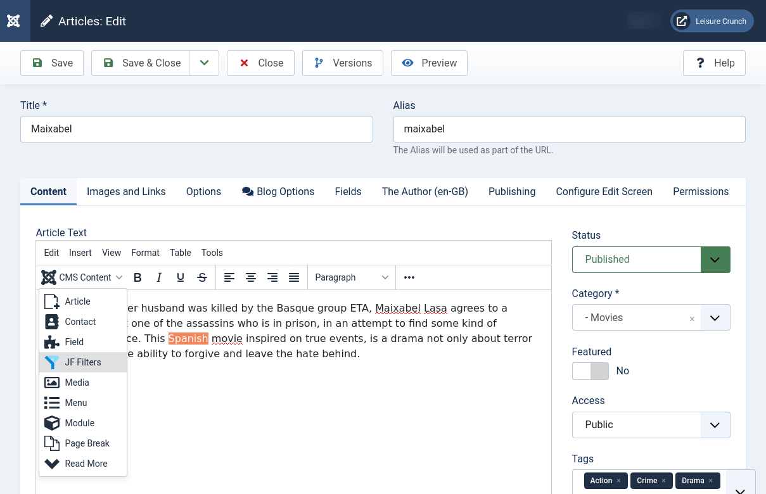Open The Author (en-GB) tab
The image size is (766, 494).
pos(425,191)
